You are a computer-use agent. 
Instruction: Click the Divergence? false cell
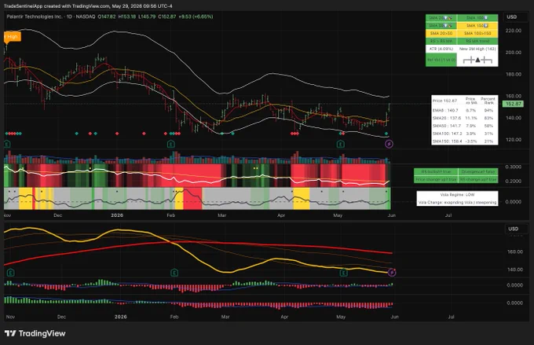click(x=477, y=171)
